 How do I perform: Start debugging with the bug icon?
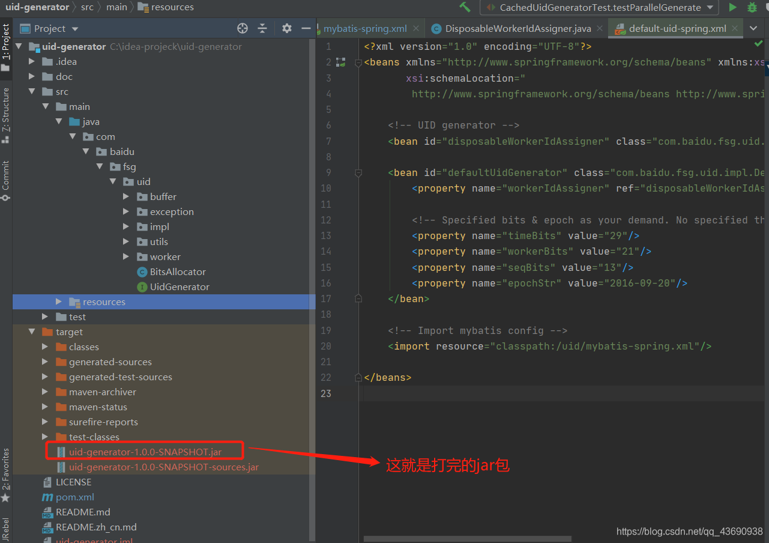click(x=752, y=7)
